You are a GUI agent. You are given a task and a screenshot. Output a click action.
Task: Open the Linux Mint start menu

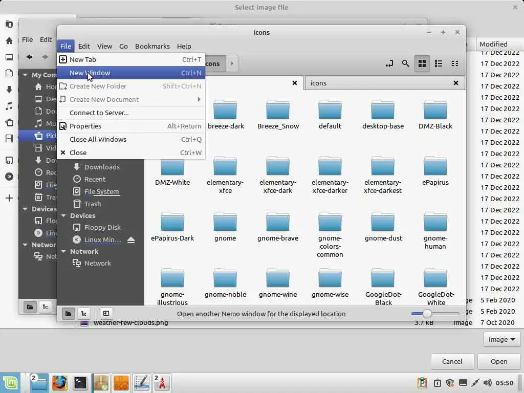pyautogui.click(x=11, y=383)
